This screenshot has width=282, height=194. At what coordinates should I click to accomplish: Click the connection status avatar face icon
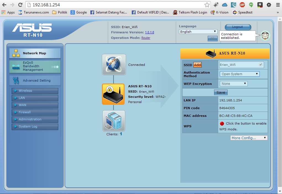click(264, 35)
